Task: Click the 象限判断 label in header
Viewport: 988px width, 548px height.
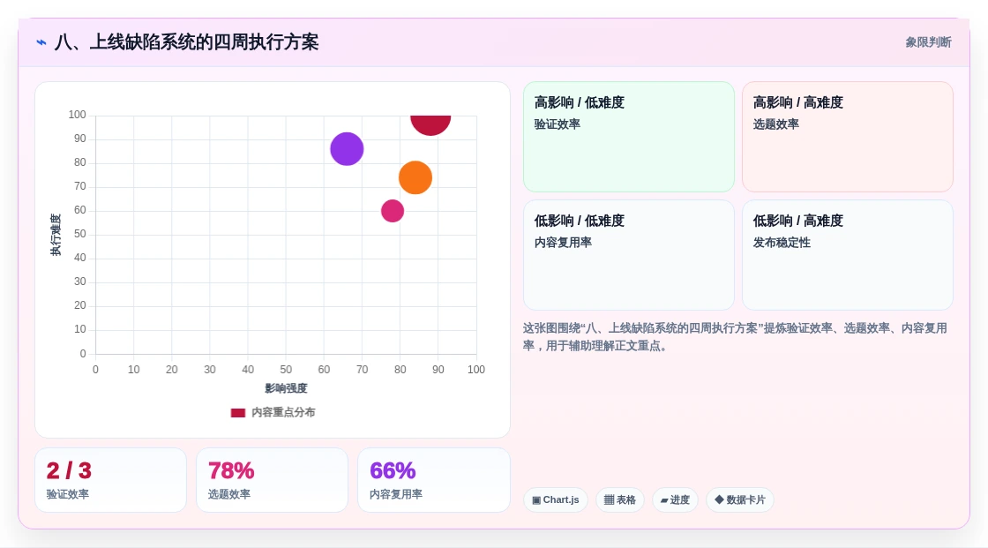Action: tap(928, 42)
